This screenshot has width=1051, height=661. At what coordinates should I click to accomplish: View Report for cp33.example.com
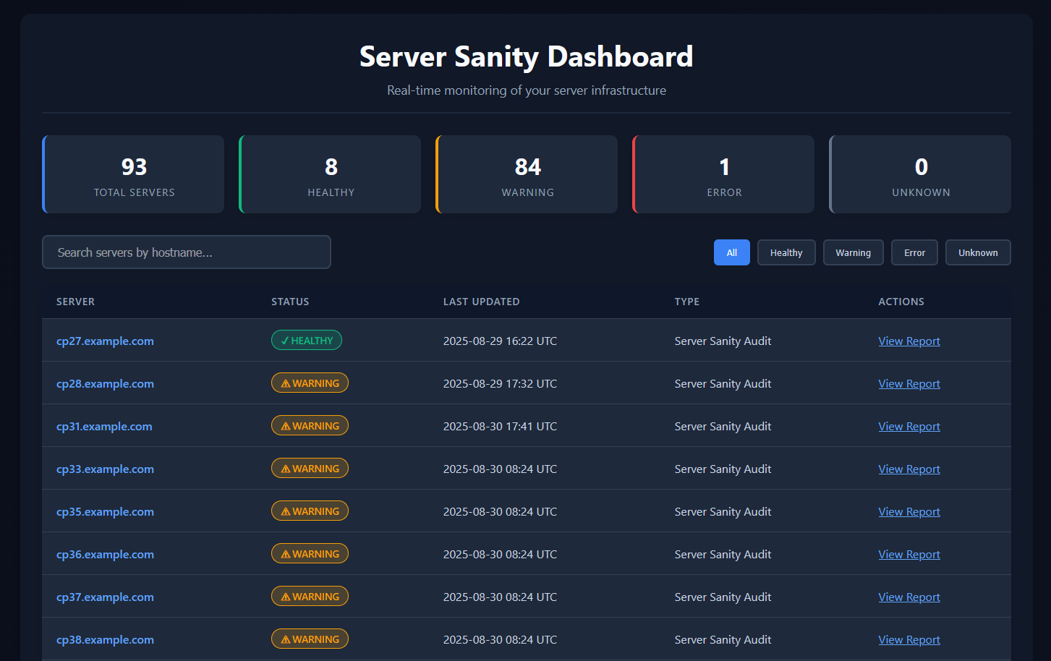coord(909,469)
